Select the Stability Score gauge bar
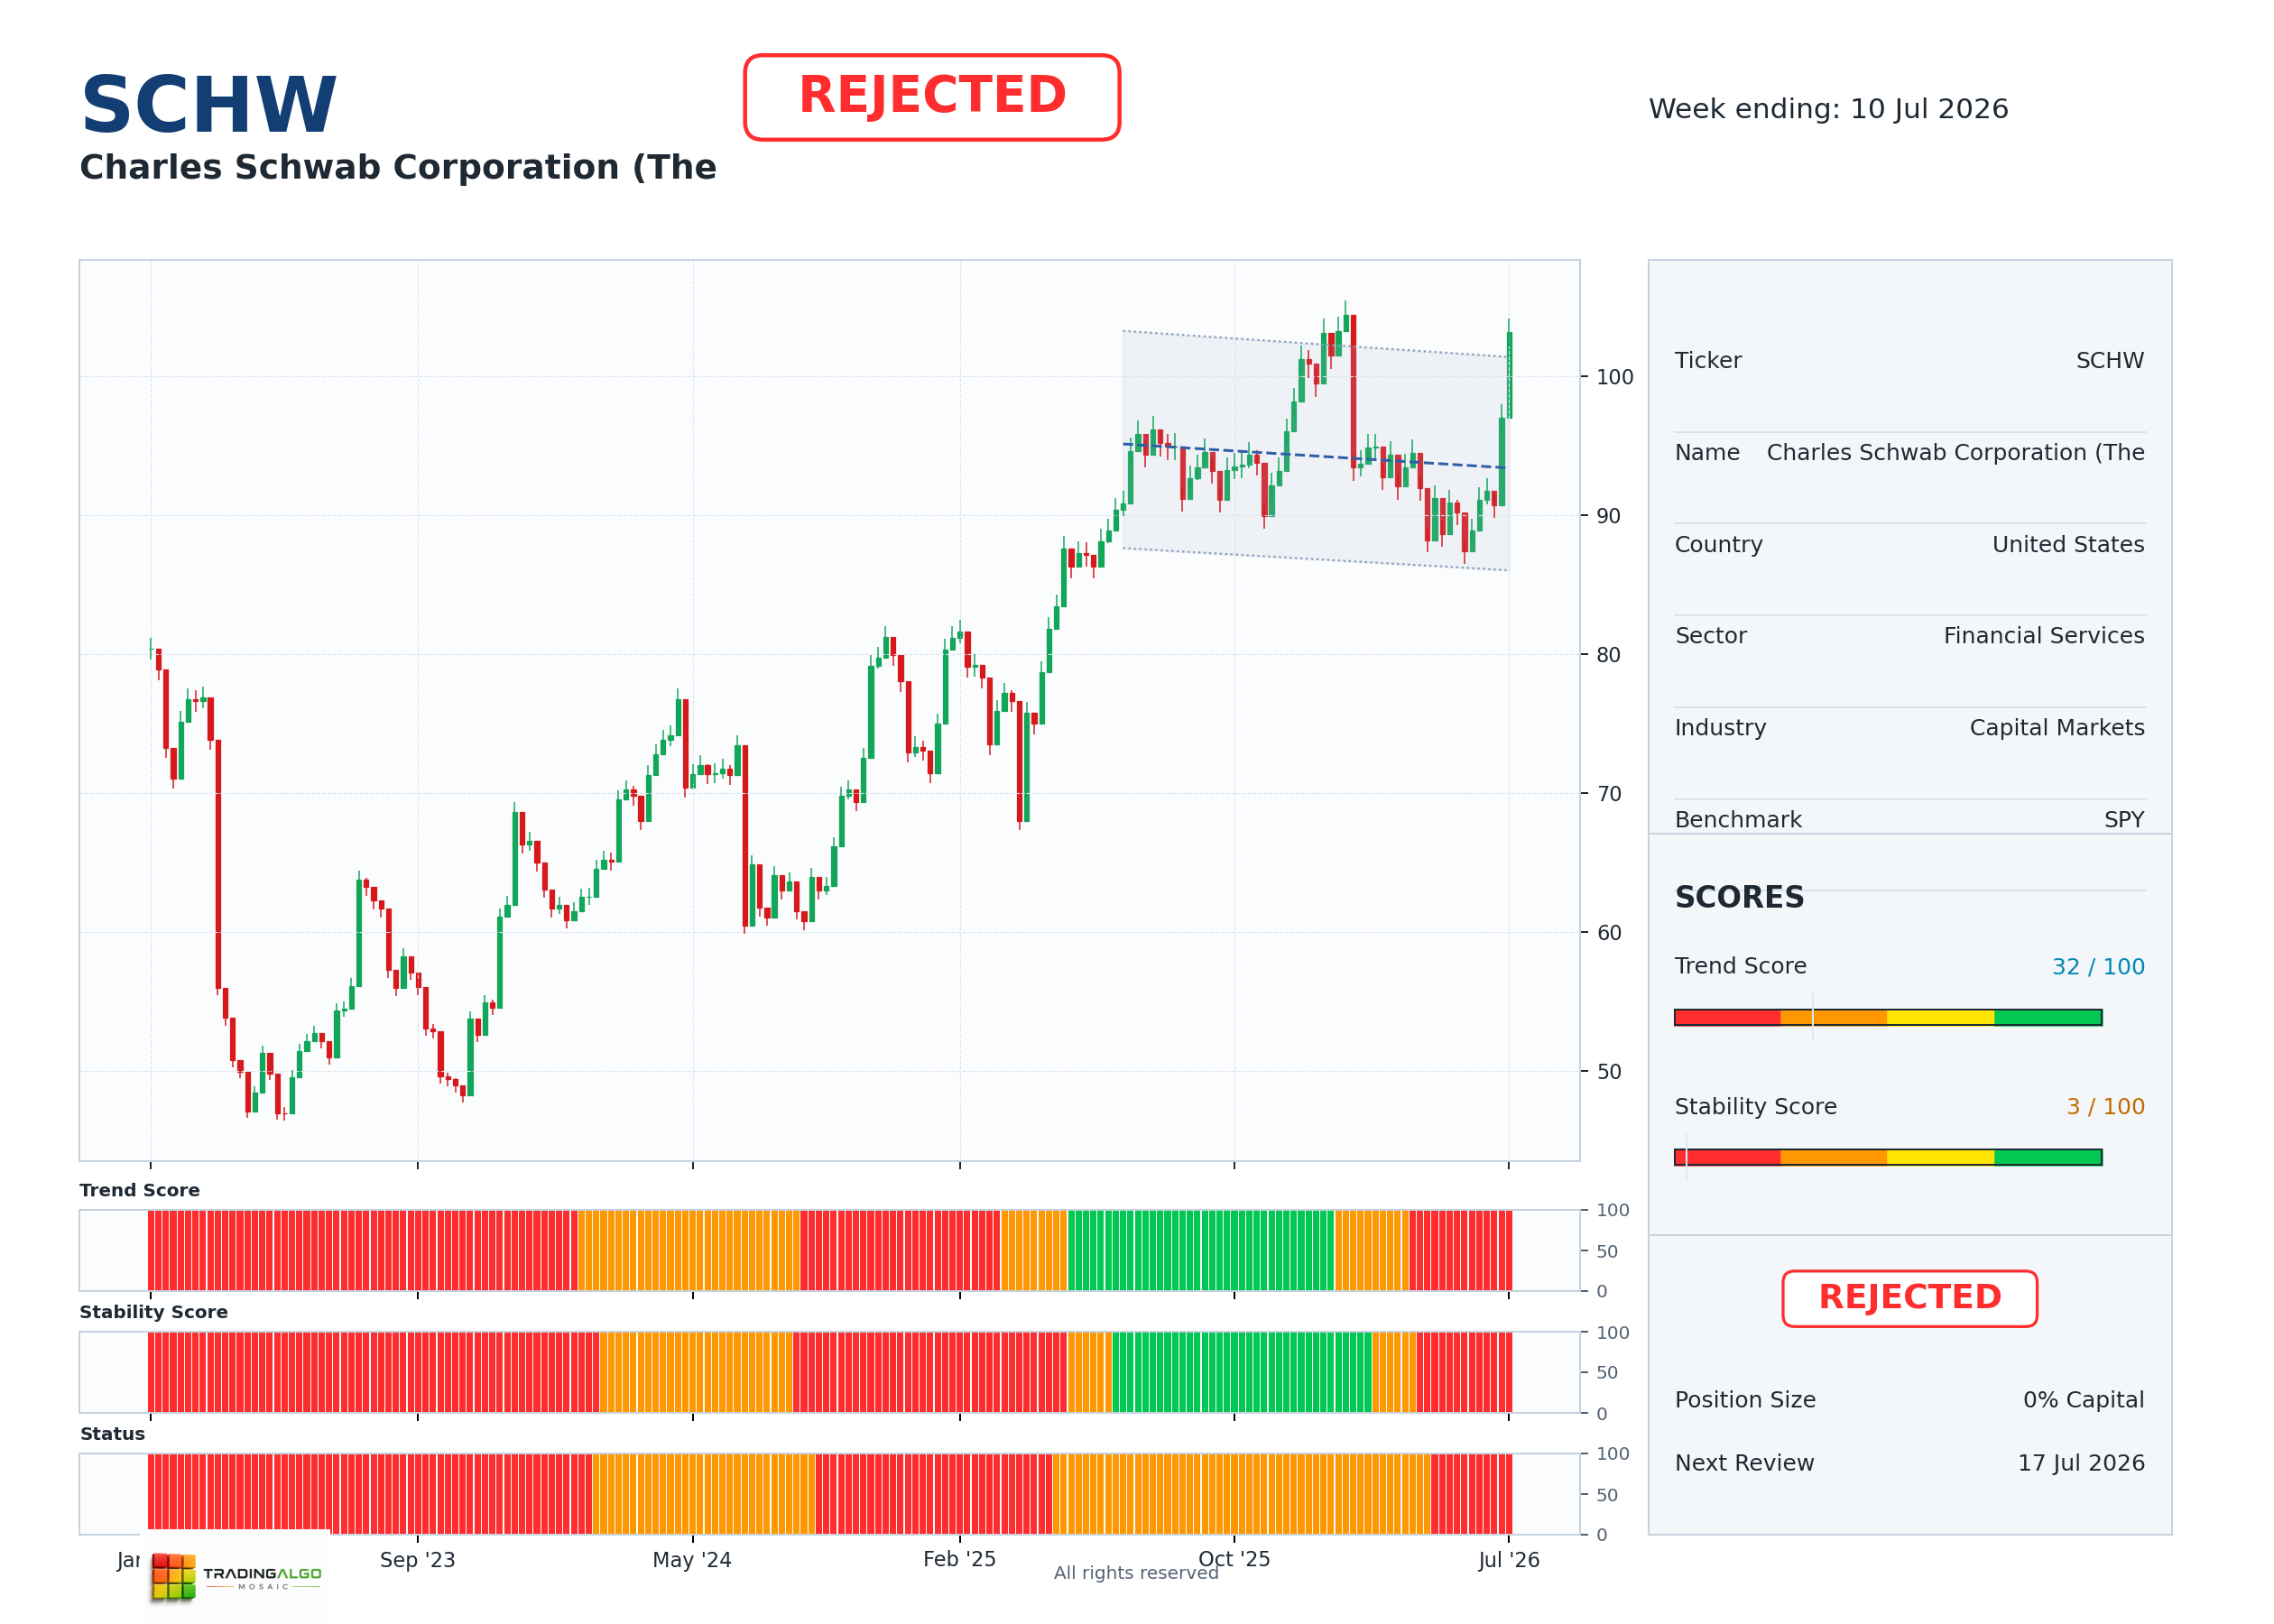The image size is (2274, 1624). click(1888, 1157)
